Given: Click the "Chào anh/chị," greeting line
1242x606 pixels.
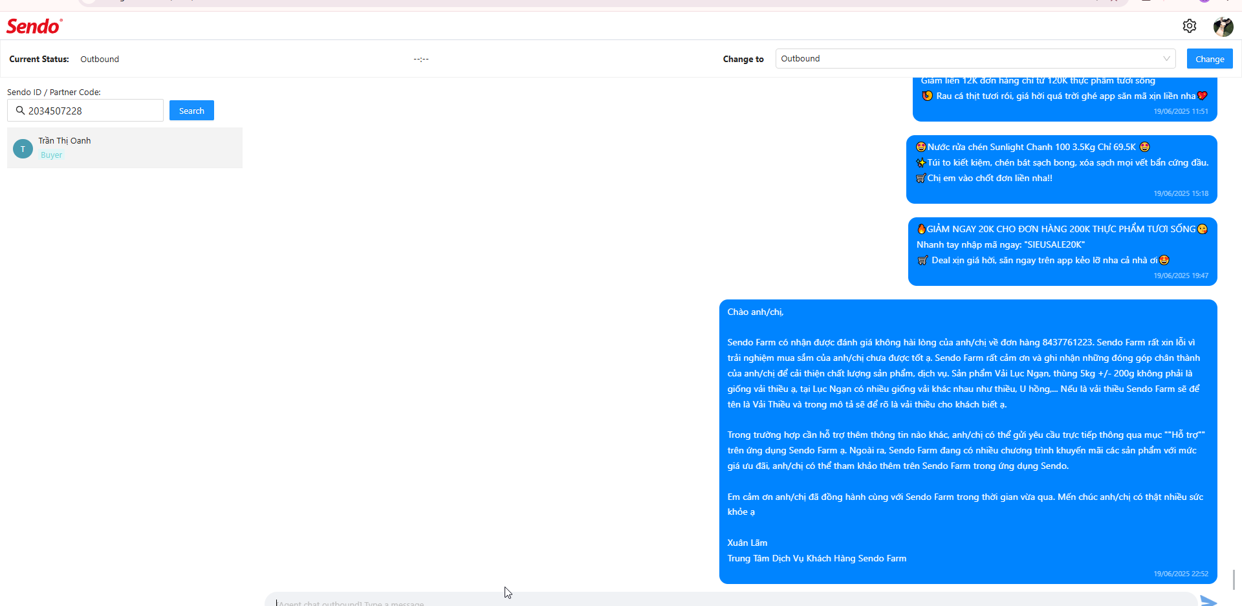Looking at the screenshot, I should click(x=756, y=312).
